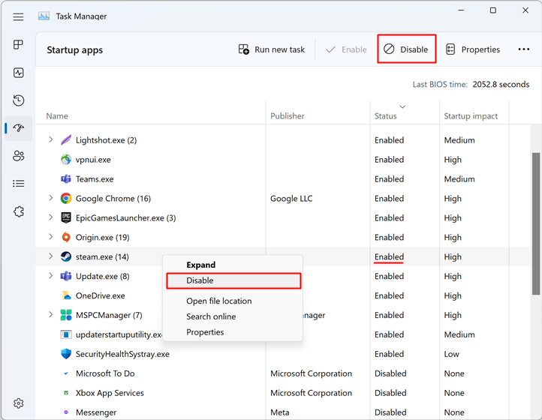Click the vertical scrollbar of the list
Viewport: 542px width, 420px height.
click(x=535, y=225)
